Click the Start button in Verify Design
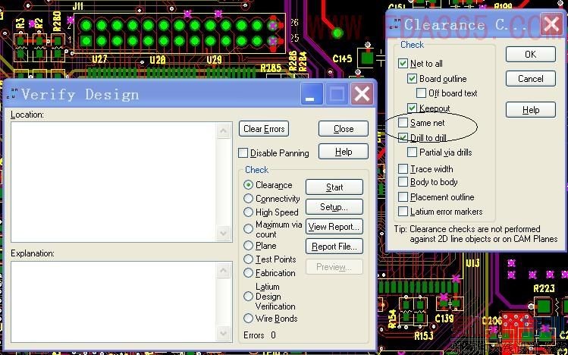The height and width of the screenshot is (355, 568). (x=334, y=187)
